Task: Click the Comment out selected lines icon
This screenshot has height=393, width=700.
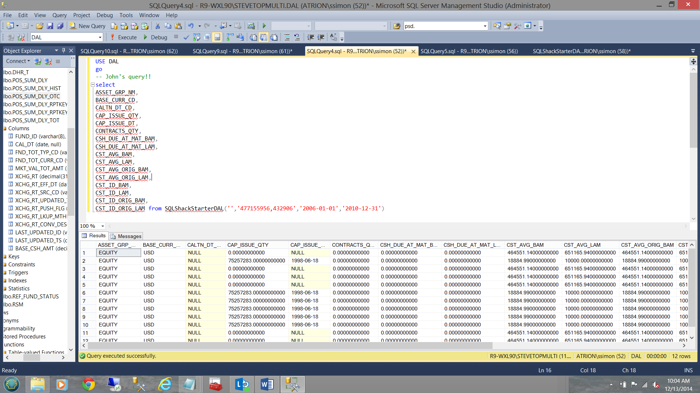Action: click(287, 37)
